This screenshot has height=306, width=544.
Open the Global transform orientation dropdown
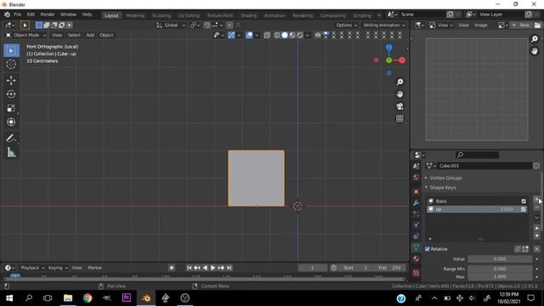171,25
